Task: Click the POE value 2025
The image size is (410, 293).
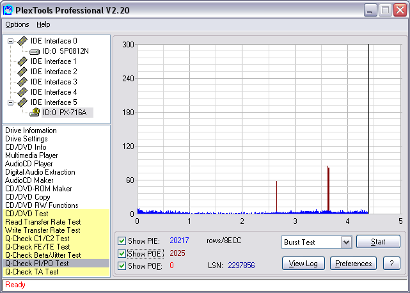Action: 177,253
